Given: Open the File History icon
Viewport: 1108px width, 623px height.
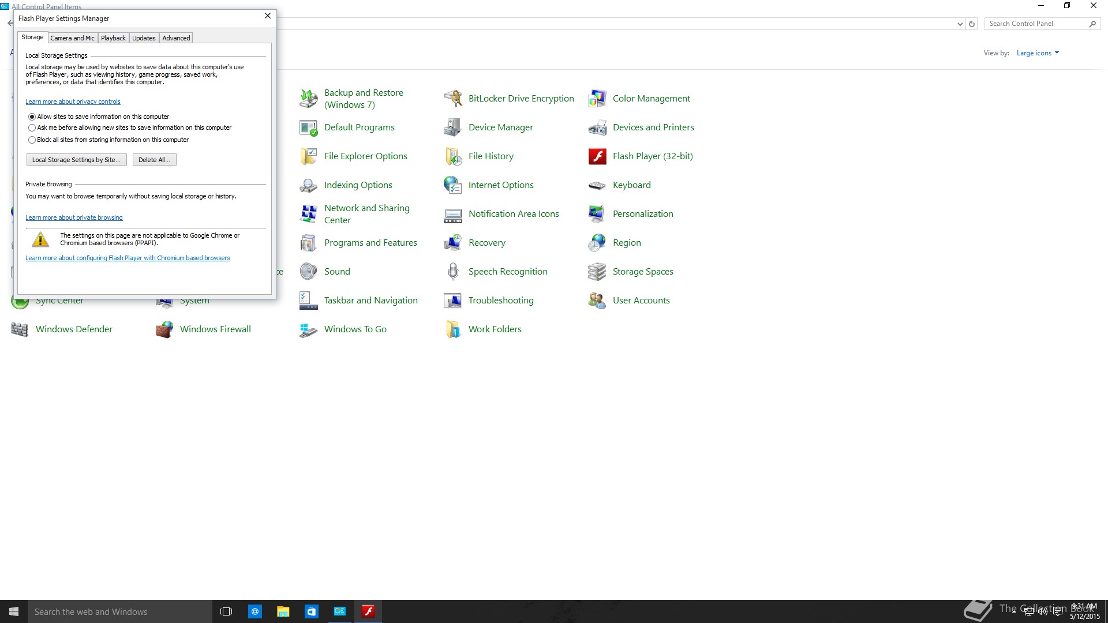Looking at the screenshot, I should (x=452, y=156).
